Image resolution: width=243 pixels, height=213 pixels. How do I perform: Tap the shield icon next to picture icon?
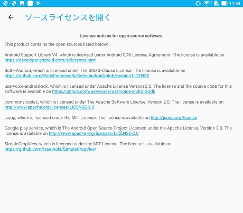tap(14, 3)
